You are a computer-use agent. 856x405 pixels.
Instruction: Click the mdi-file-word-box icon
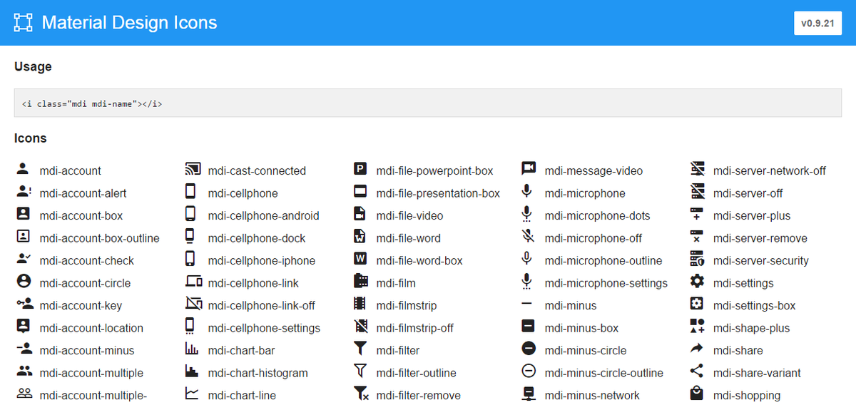(360, 260)
